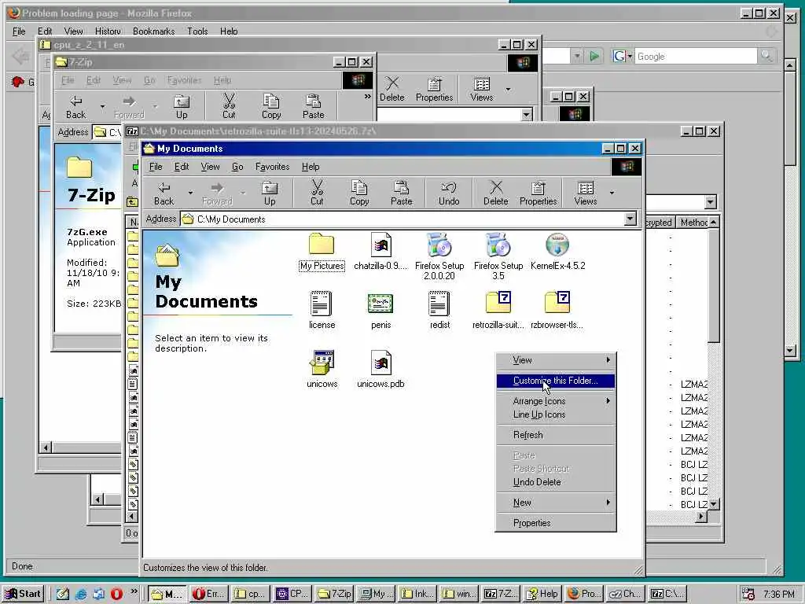Click the Start button

tap(23, 594)
